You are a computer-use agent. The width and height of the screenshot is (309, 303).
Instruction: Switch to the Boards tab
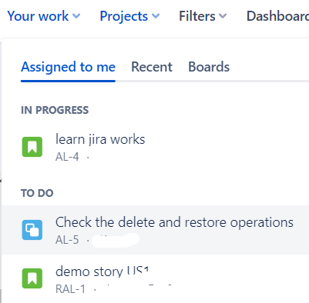209,67
